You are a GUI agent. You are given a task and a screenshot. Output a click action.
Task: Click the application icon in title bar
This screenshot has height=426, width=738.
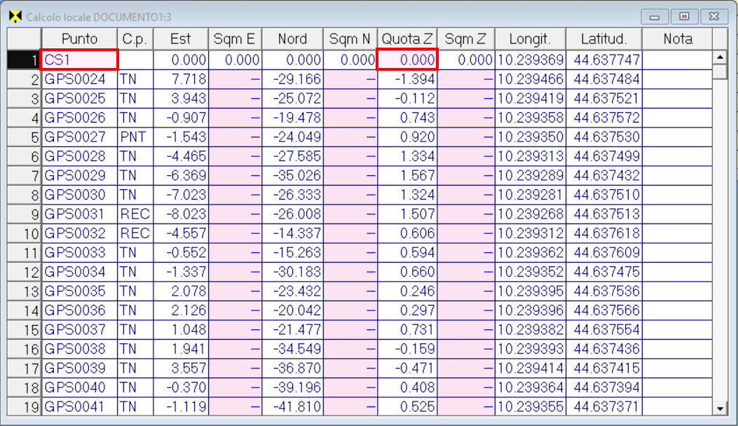(x=14, y=16)
